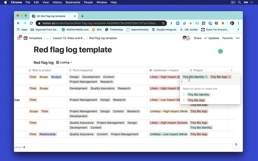Click the Help question mark button
258x161 pixels.
(x=236, y=145)
